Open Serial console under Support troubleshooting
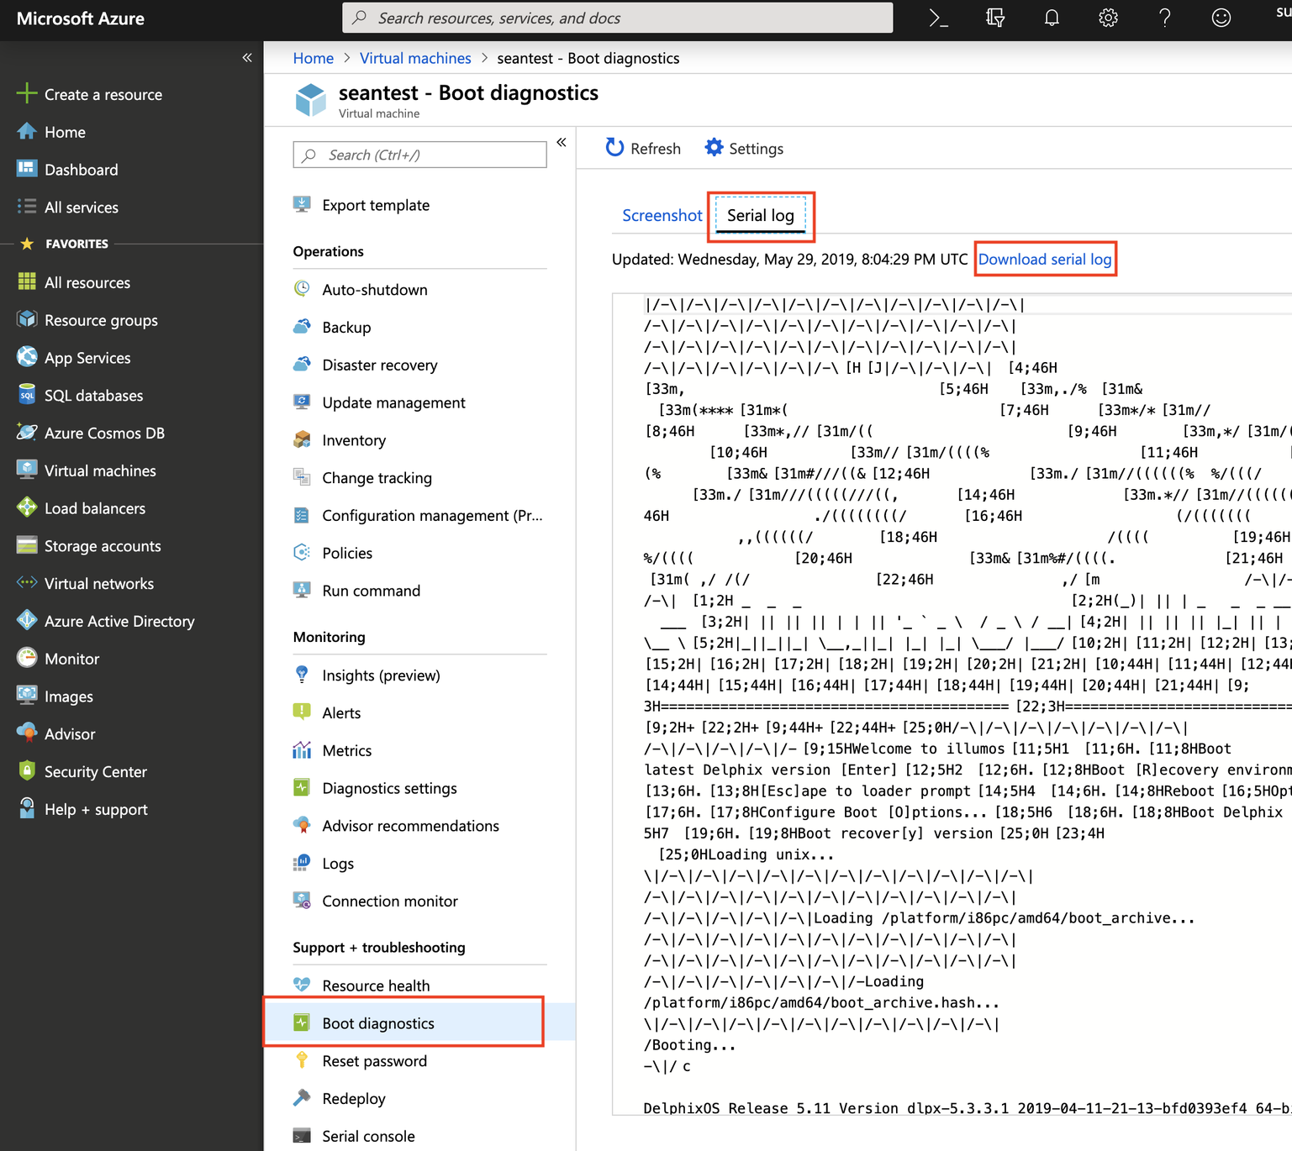 click(368, 1136)
